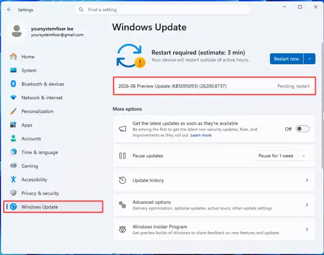Open the Pause for 1 week dropdown chevron
The height and width of the screenshot is (255, 324).
tap(303, 156)
